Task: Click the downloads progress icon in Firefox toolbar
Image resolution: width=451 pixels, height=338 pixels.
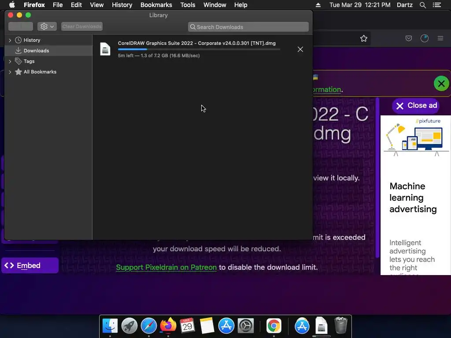Action: (425, 38)
